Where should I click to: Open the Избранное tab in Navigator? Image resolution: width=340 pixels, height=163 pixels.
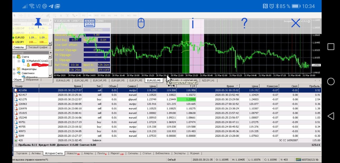[32, 80]
